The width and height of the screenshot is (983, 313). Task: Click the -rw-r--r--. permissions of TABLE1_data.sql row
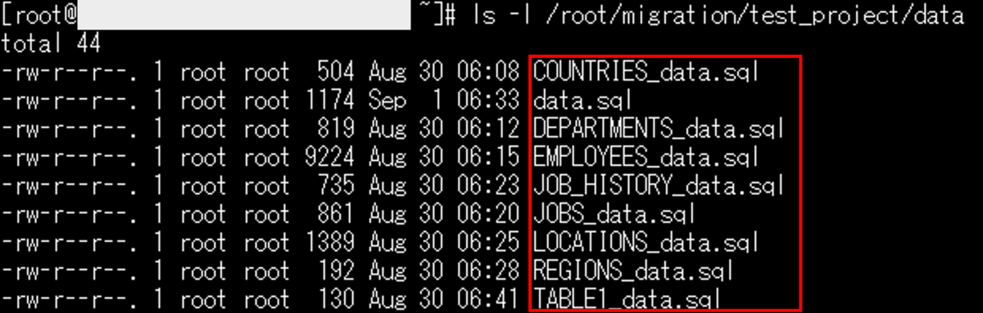(x=70, y=299)
